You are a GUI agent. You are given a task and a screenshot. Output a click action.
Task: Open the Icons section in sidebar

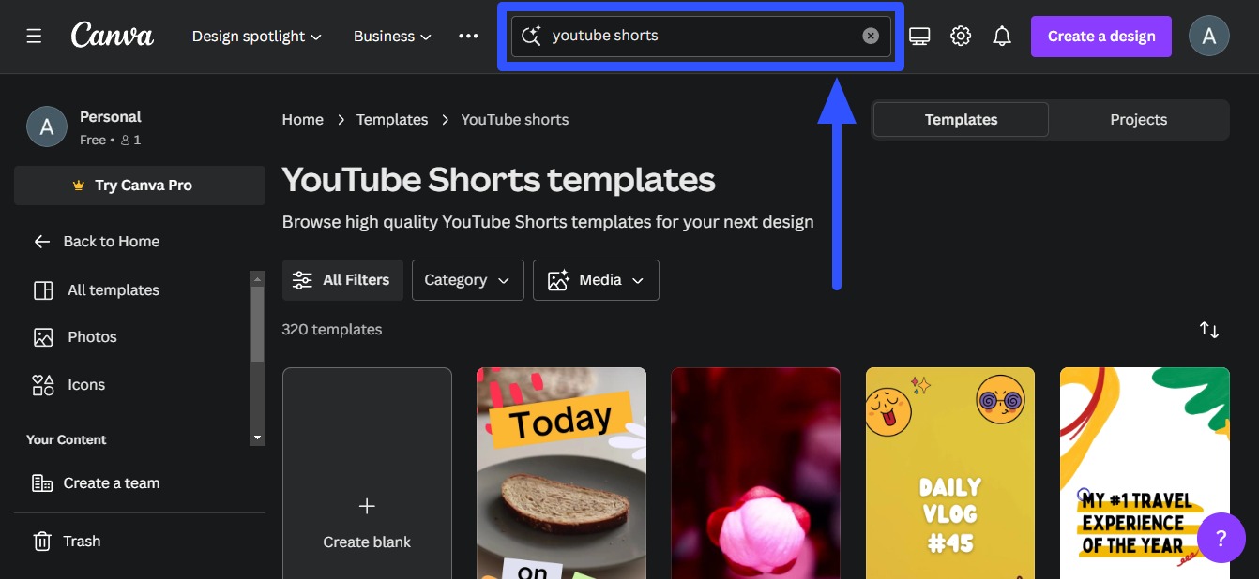(85, 384)
